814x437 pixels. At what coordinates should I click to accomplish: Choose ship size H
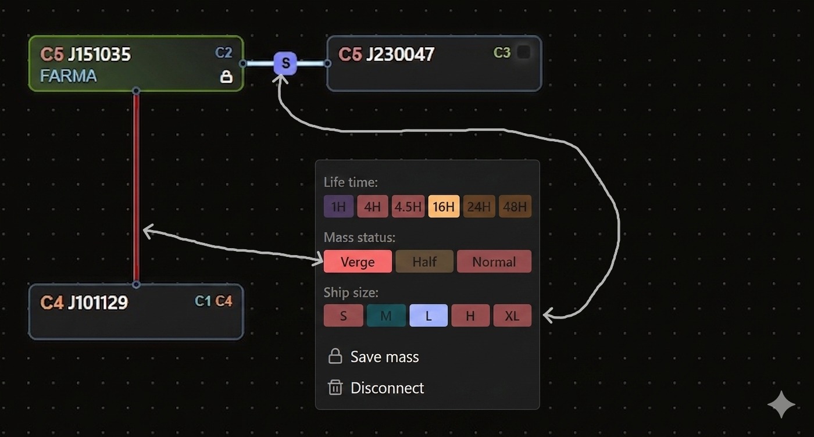click(x=470, y=316)
